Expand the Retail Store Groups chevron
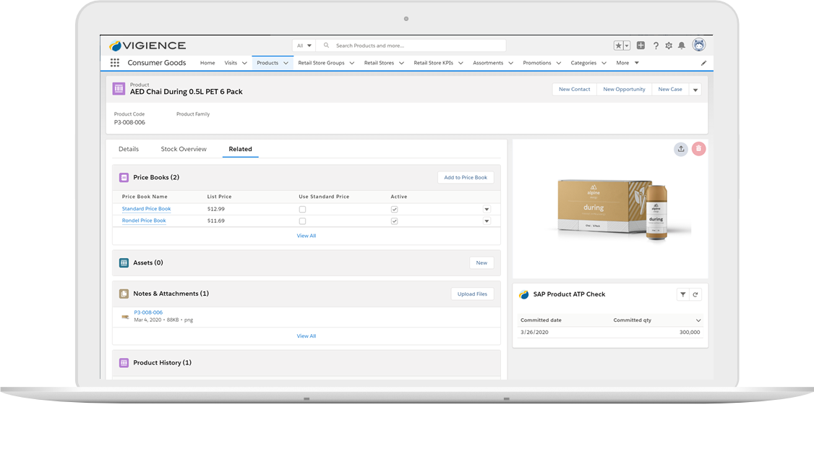Screen dimensions: 814x470 tap(352, 64)
